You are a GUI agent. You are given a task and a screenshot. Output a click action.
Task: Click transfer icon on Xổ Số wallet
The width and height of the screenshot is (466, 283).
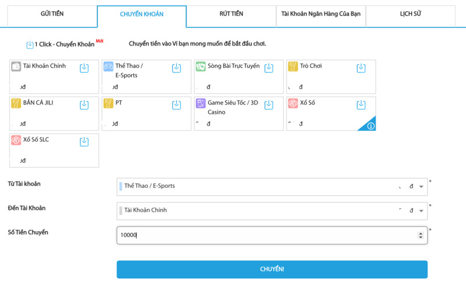click(361, 105)
